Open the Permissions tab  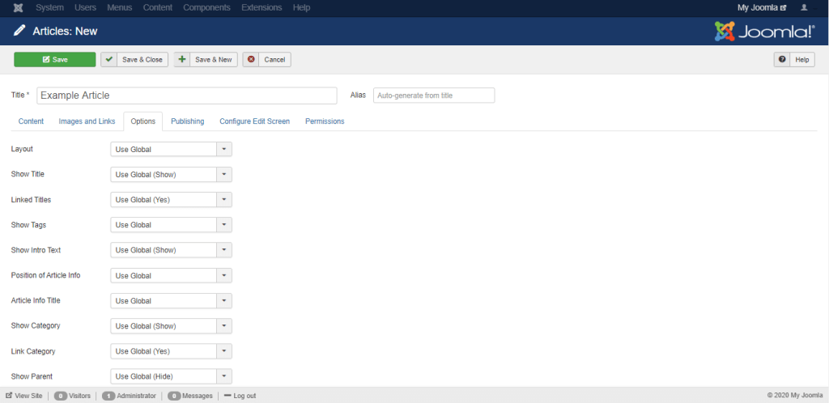pyautogui.click(x=325, y=121)
